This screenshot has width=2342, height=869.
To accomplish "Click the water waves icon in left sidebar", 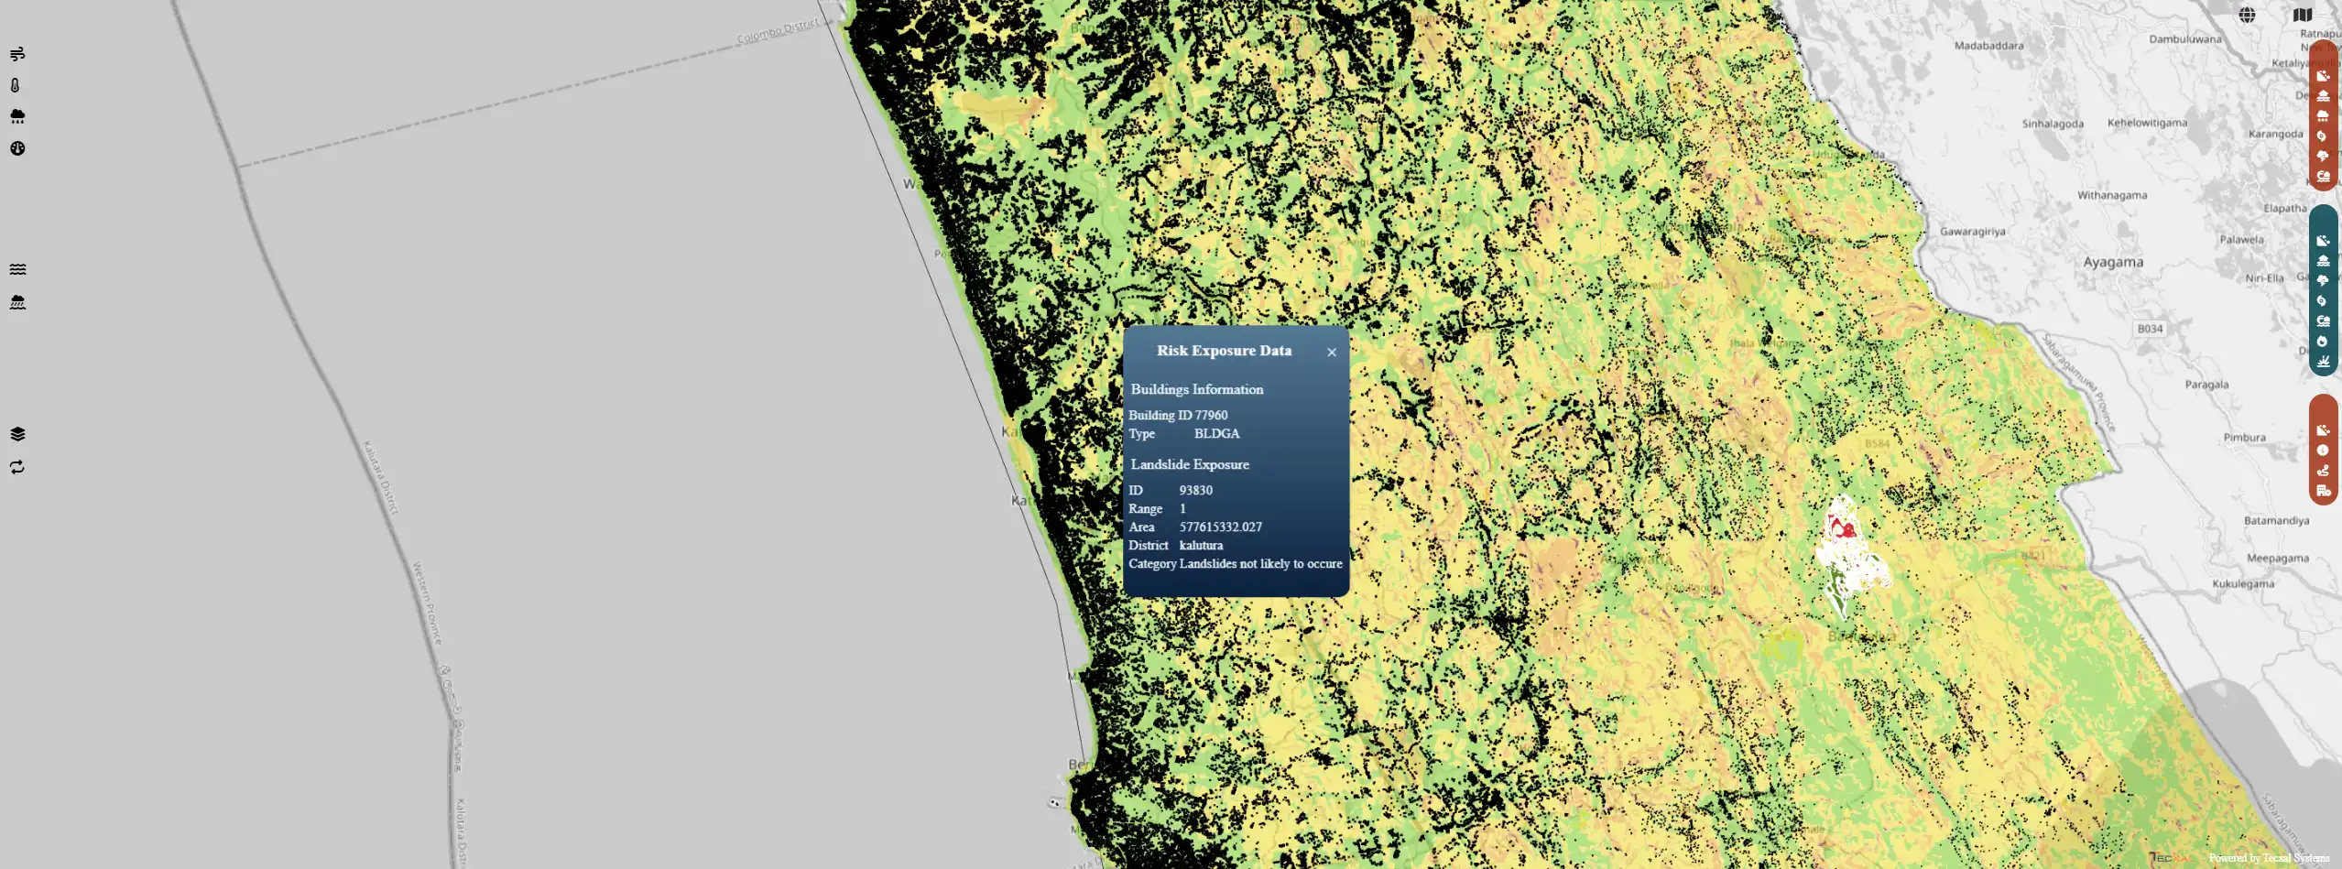I will (17, 269).
